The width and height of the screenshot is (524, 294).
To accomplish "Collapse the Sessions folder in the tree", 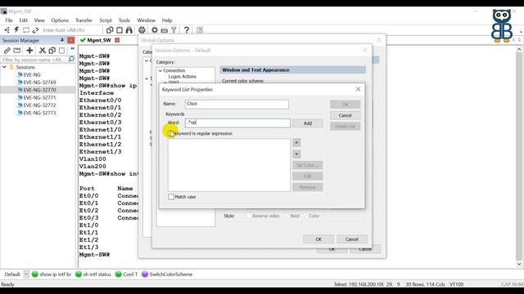I will (x=4, y=67).
